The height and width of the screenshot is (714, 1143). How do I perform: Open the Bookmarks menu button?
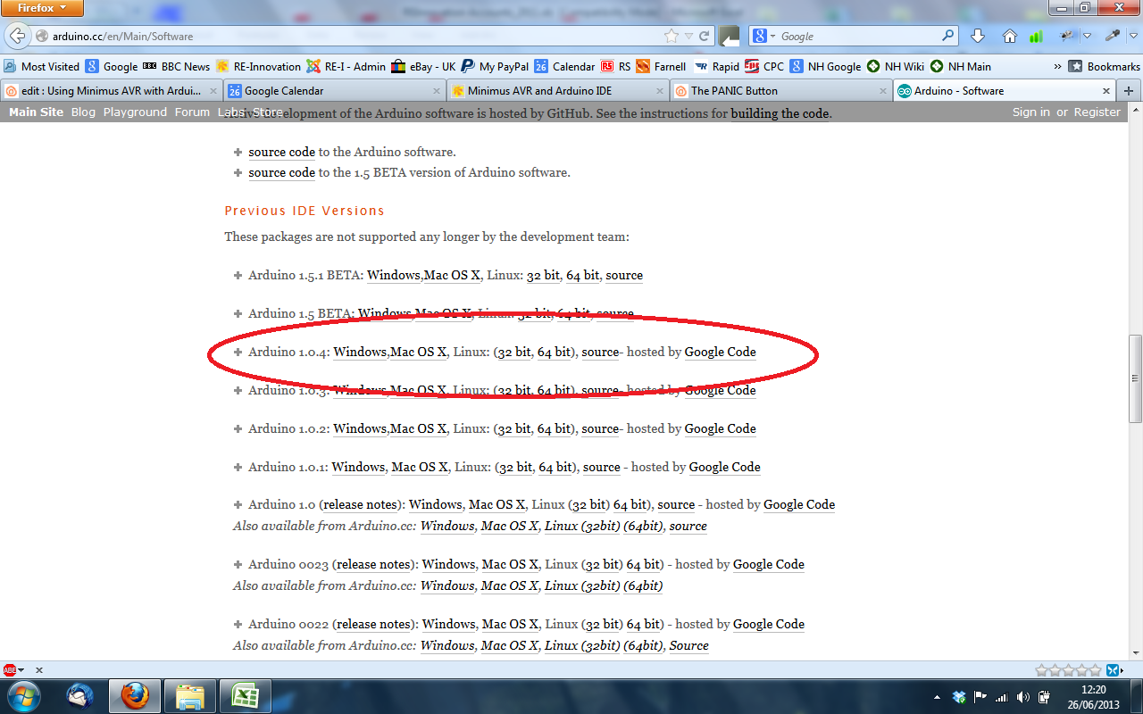click(x=1105, y=66)
